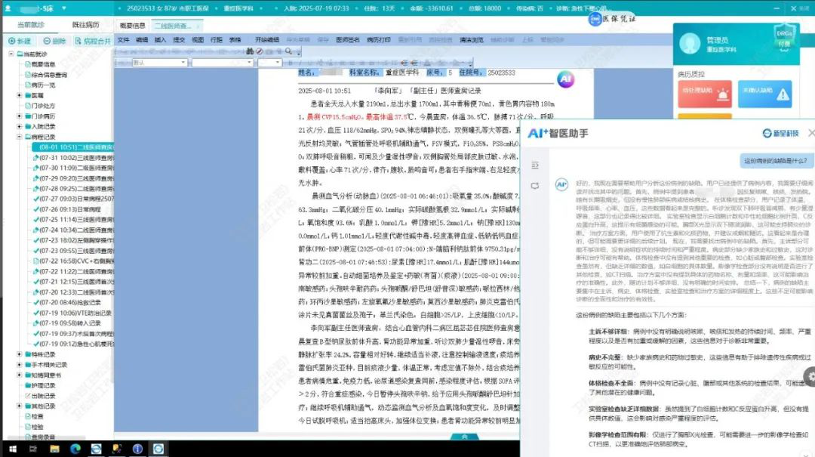Click the binoculars find icon in the toolbar

250,51
